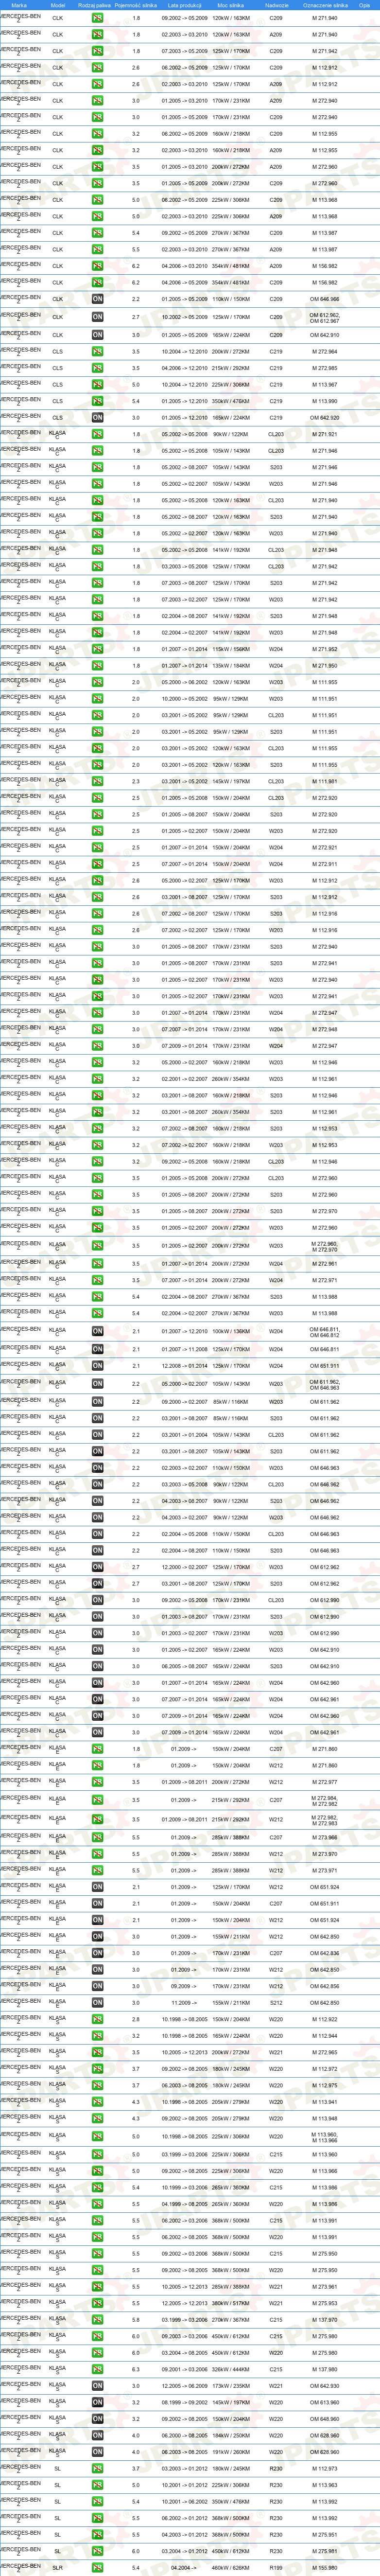Image resolution: width=380 pixels, height=2576 pixels.
Task: Select the M 111.981 engine code cell
Action: 325,782
